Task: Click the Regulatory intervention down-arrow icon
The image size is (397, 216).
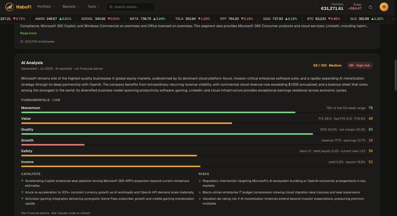Action: tap(200, 181)
